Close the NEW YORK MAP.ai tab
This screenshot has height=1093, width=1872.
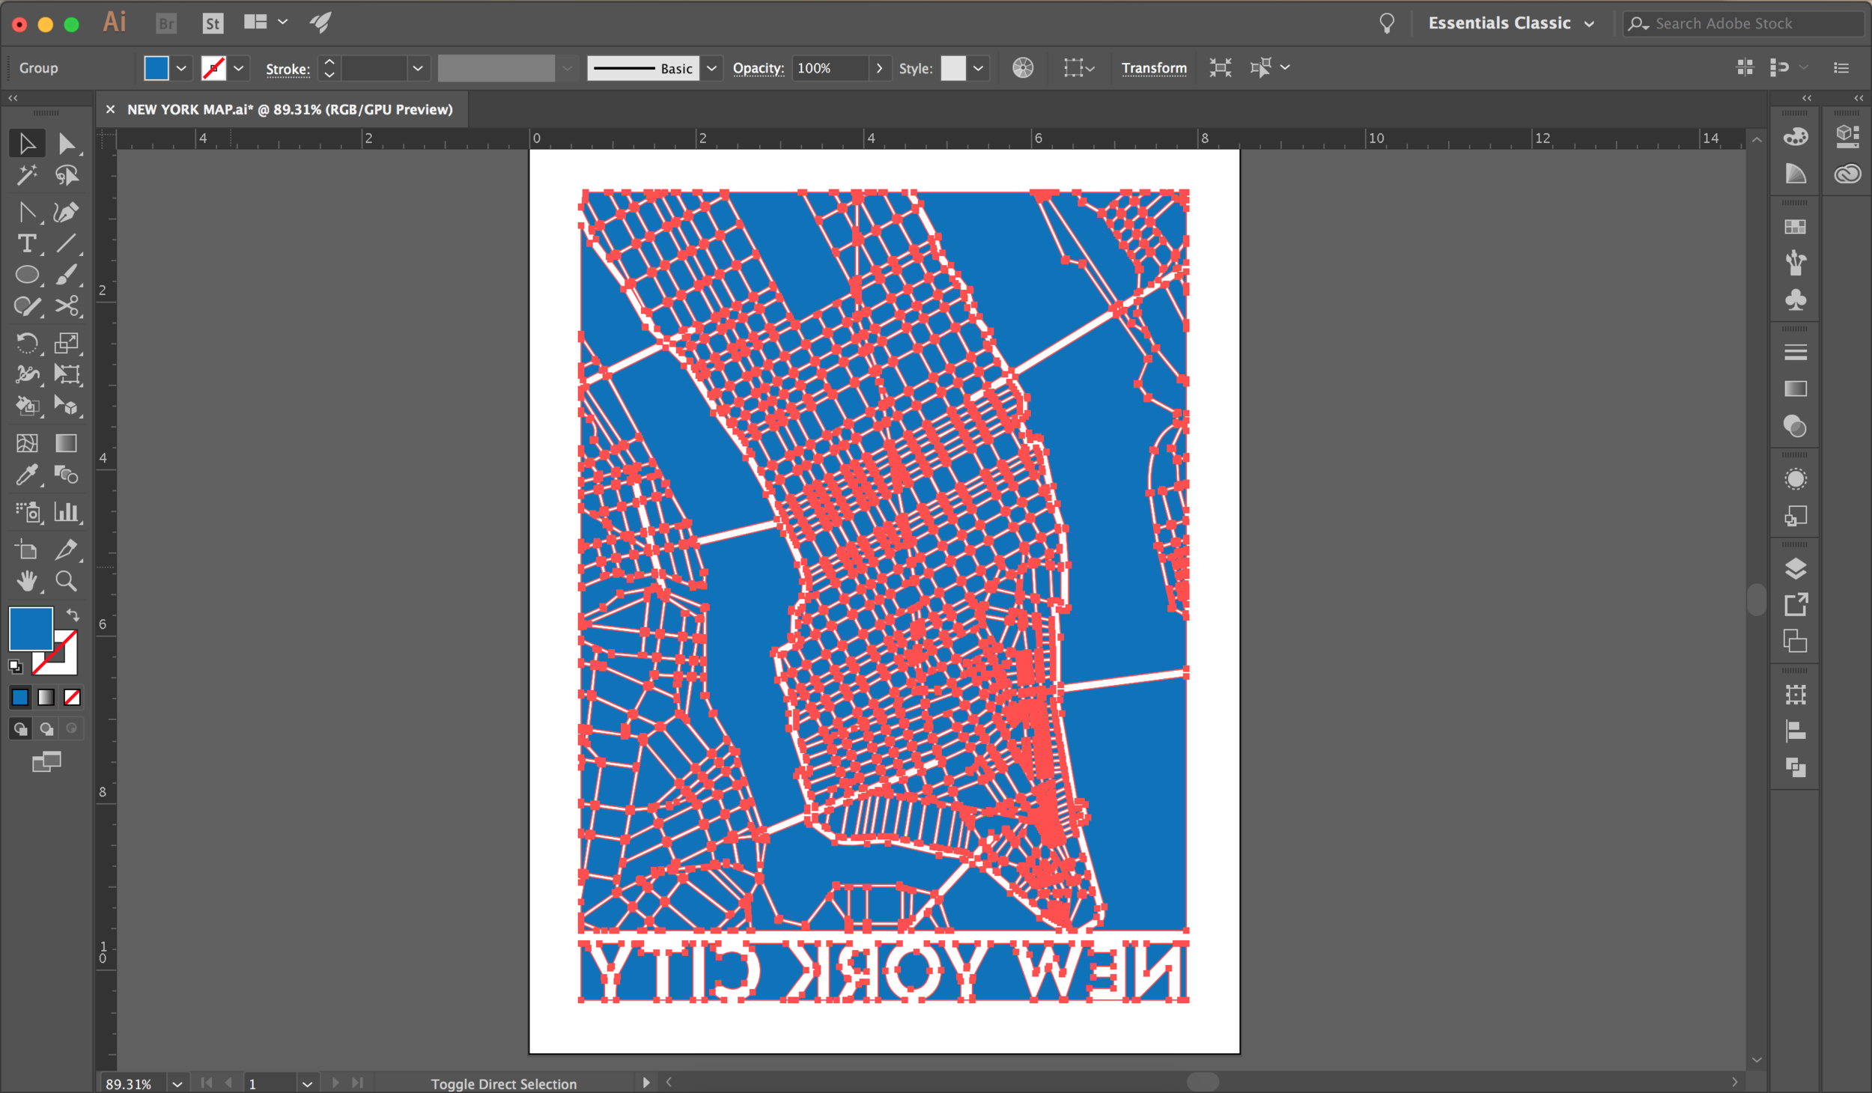pos(110,109)
